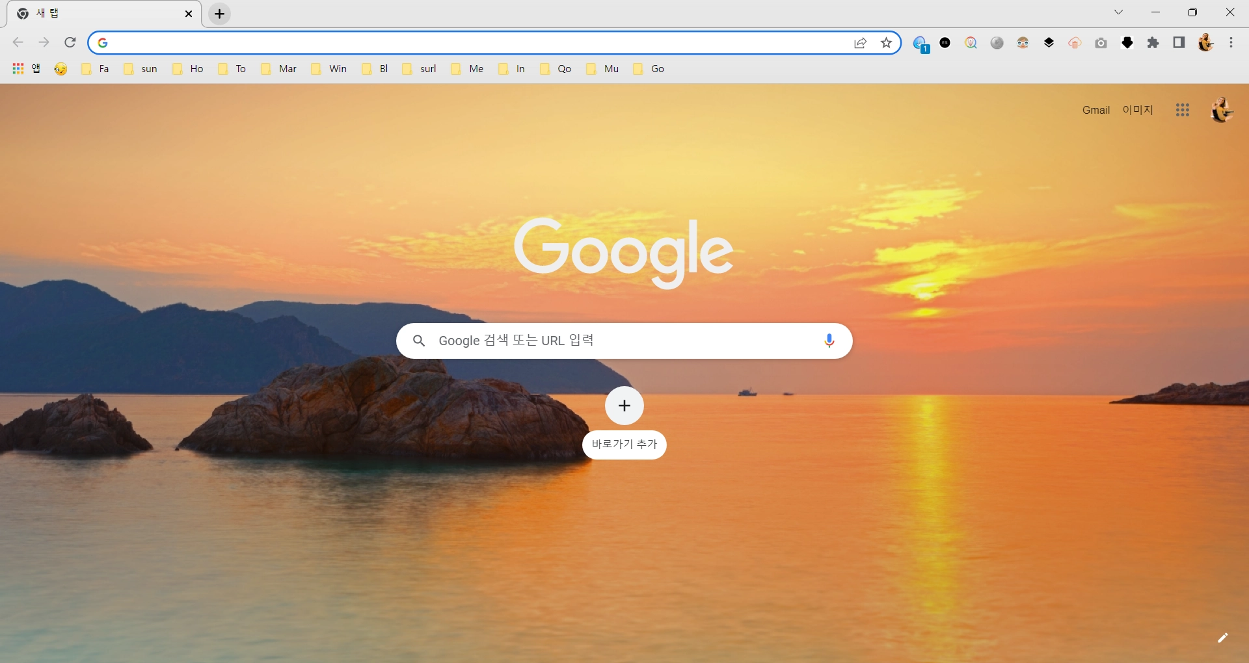Reload the current page
1249x663 pixels.
pyautogui.click(x=70, y=43)
